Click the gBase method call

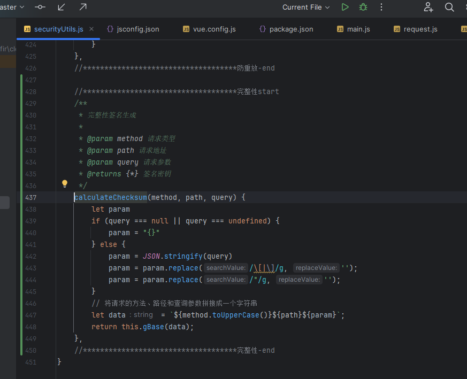coord(154,327)
